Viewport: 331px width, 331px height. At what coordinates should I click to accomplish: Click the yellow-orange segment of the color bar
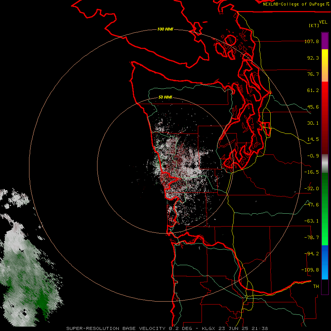[x=325, y=65]
